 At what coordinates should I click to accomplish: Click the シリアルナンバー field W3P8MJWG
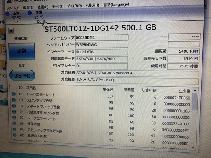click(x=102, y=45)
